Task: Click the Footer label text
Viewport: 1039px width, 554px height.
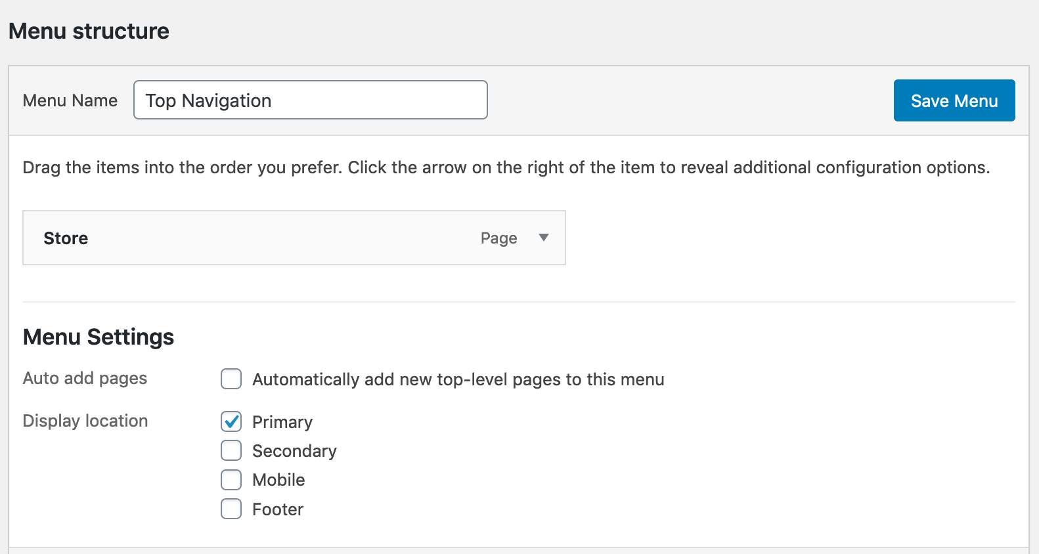Action: coord(278,509)
